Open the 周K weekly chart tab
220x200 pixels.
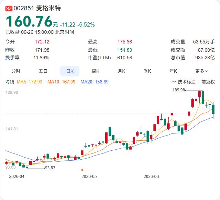96,71
